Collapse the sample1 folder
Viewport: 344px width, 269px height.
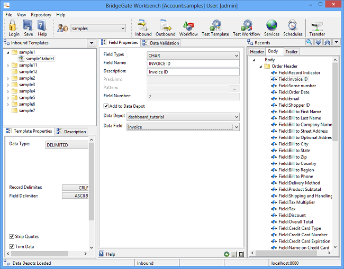click(8, 52)
